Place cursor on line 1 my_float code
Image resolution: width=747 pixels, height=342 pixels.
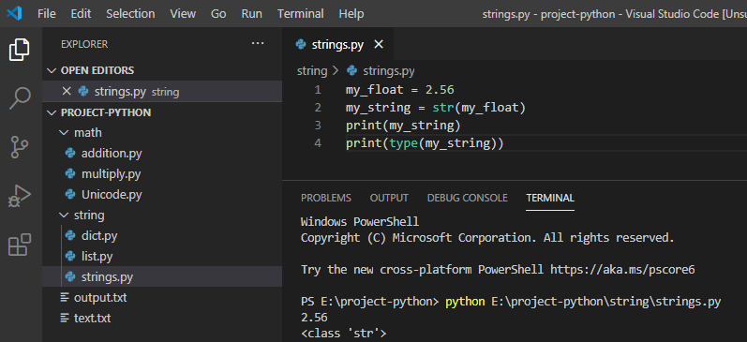click(x=399, y=90)
